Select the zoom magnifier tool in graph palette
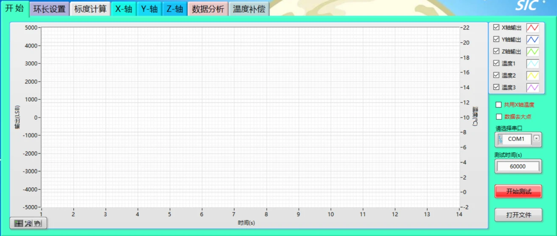 (x=28, y=223)
